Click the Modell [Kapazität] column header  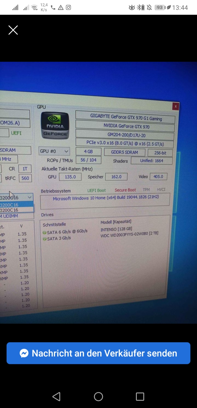(116, 222)
